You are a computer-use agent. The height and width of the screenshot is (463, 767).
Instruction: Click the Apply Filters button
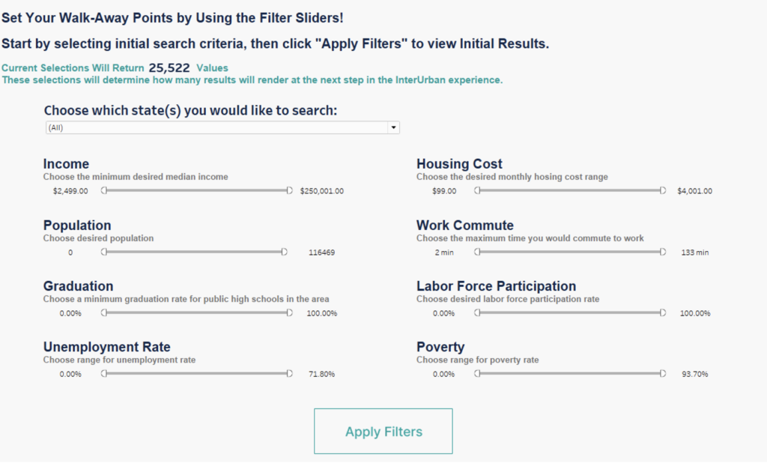383,432
